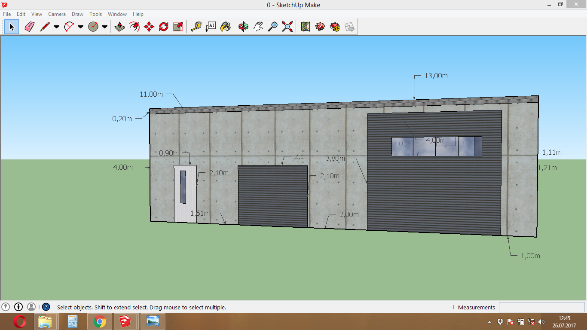The width and height of the screenshot is (587, 330).
Task: Open the Window menu
Action: pos(117,14)
